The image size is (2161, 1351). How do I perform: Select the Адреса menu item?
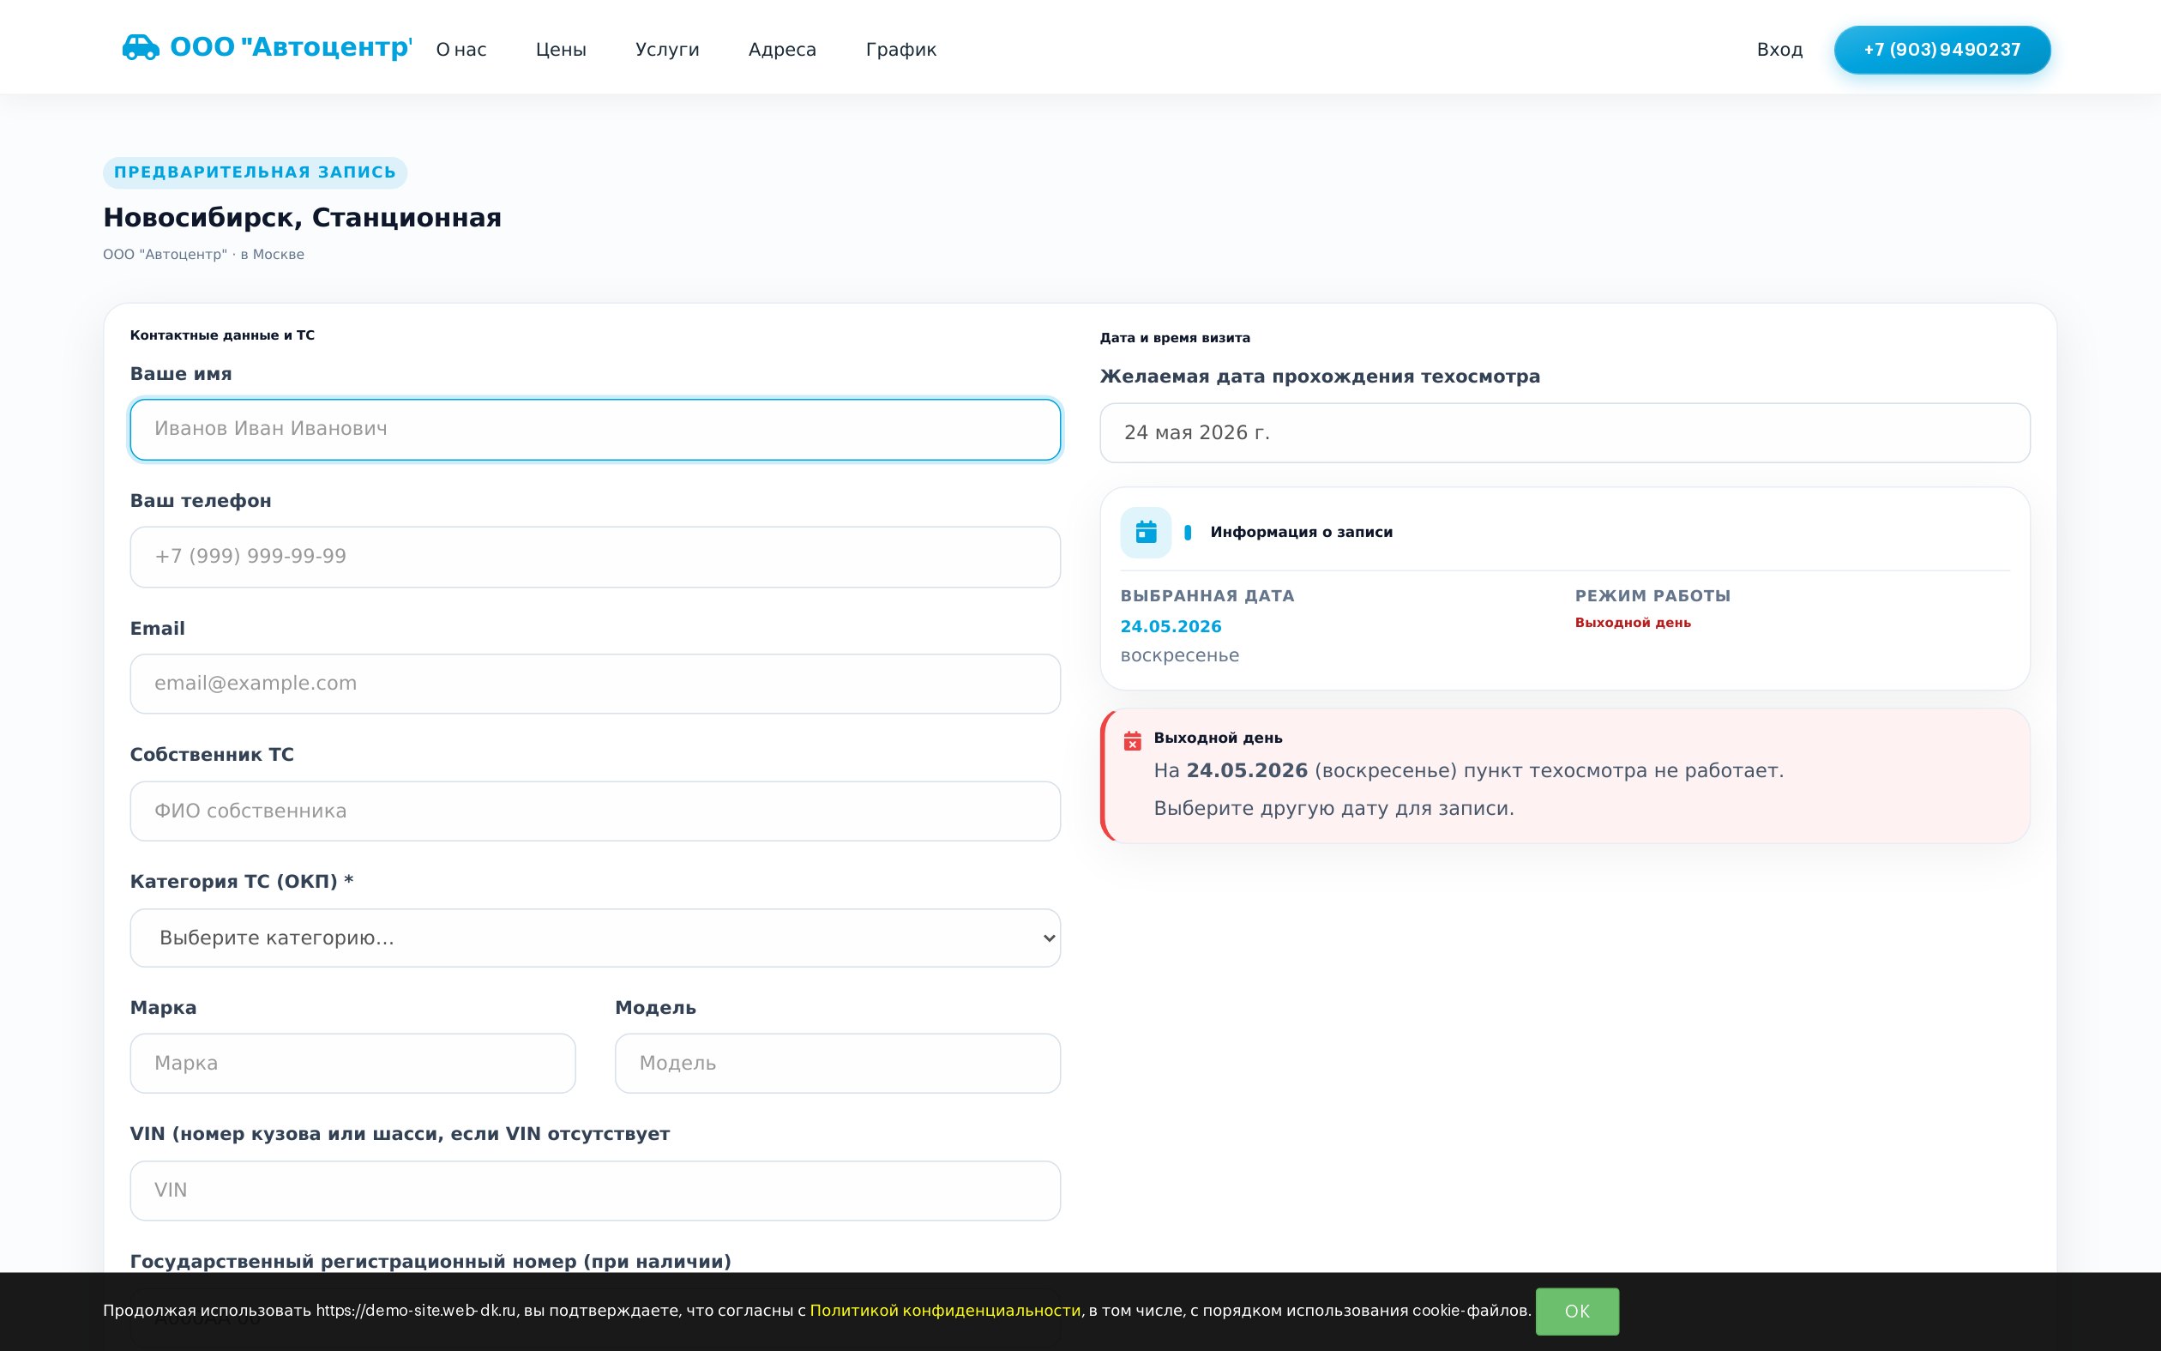(782, 50)
